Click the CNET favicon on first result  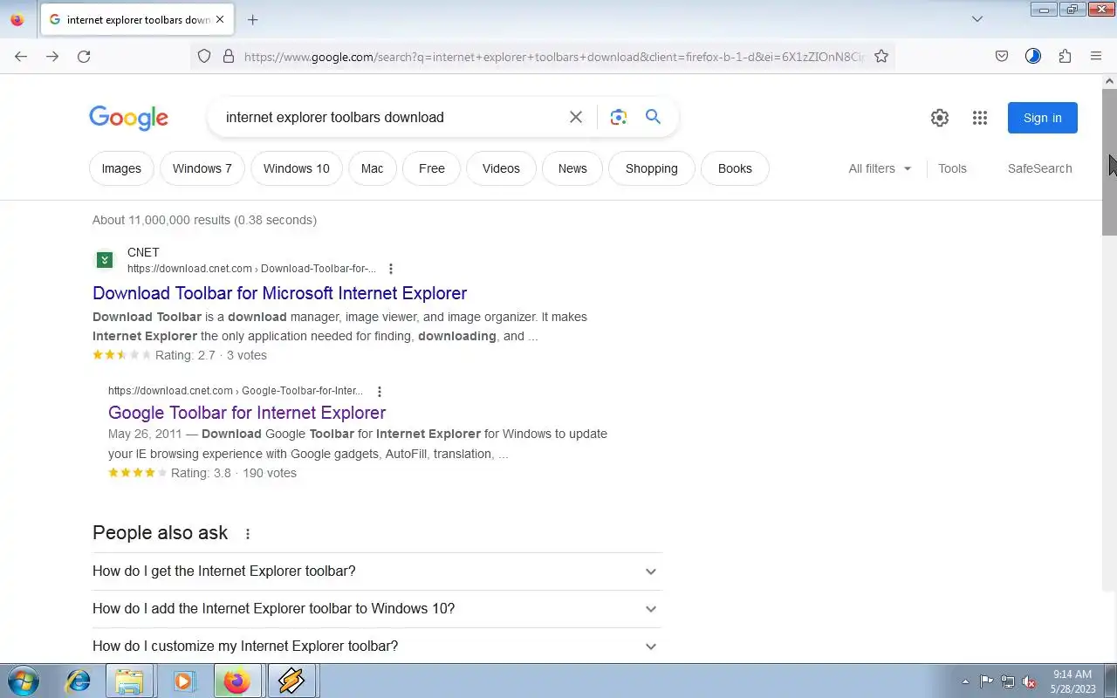click(x=105, y=260)
